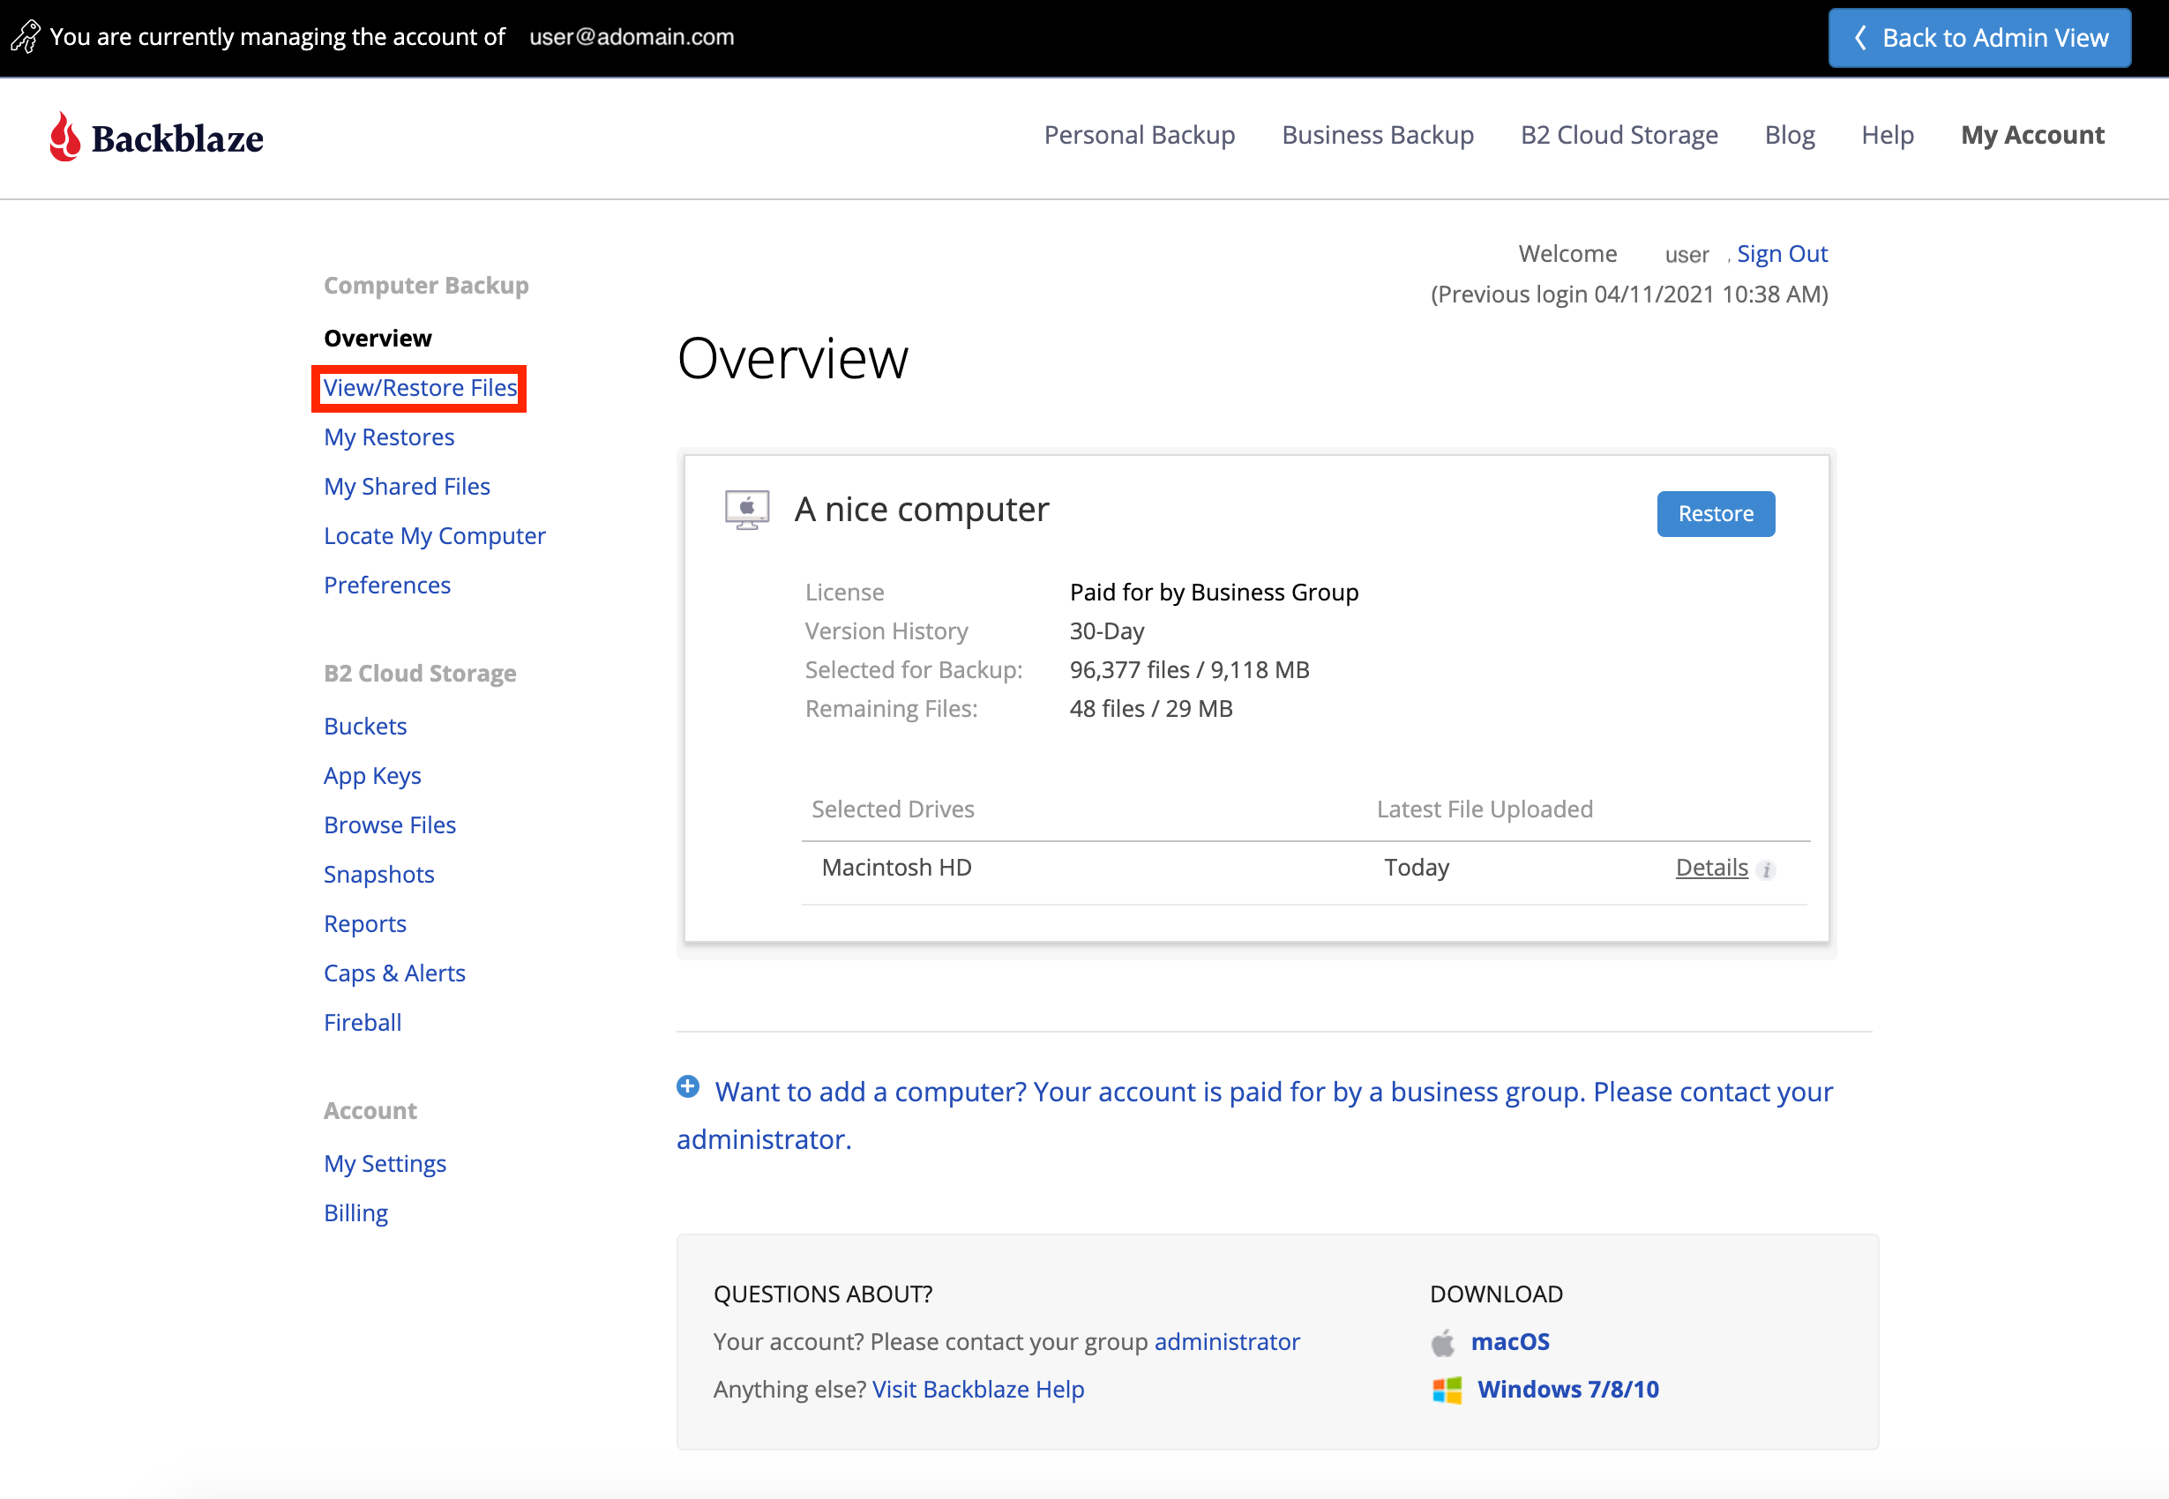Click the 48 files / 29 MB value
The image size is (2169, 1499).
pos(1151,709)
